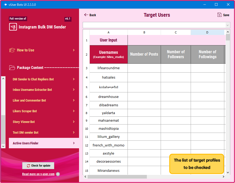This screenshot has height=183, width=235.
Task: Click the Usernames header cell
Action: point(109,54)
